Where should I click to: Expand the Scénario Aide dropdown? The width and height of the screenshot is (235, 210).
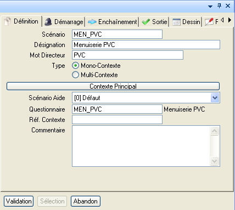(215, 98)
